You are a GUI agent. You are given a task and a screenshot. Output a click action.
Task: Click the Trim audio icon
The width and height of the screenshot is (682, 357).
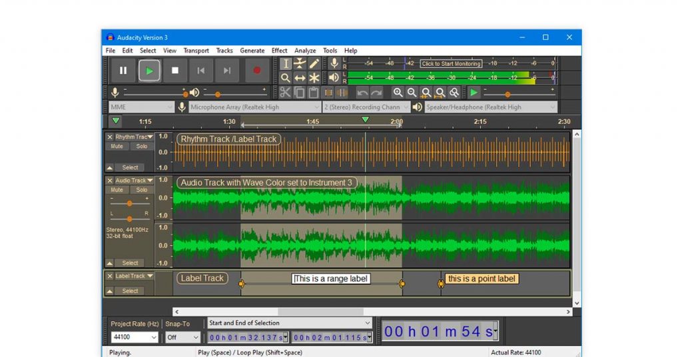(x=328, y=93)
